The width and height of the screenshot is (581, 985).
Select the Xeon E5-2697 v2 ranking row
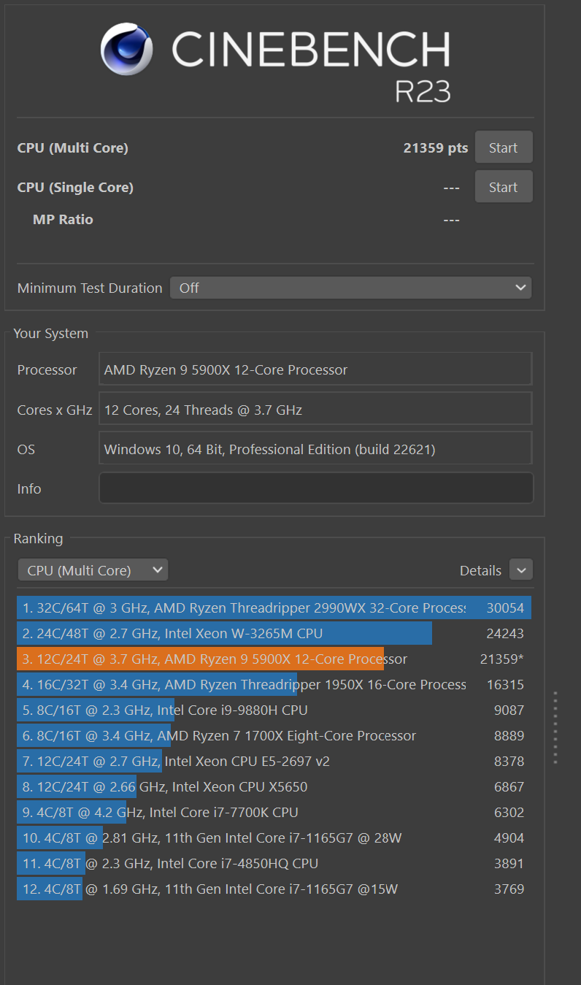pyautogui.click(x=274, y=762)
